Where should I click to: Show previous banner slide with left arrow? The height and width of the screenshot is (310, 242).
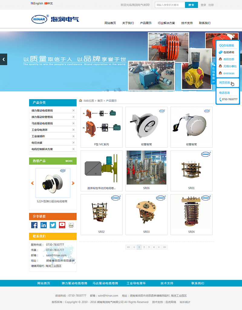tap(4, 59)
